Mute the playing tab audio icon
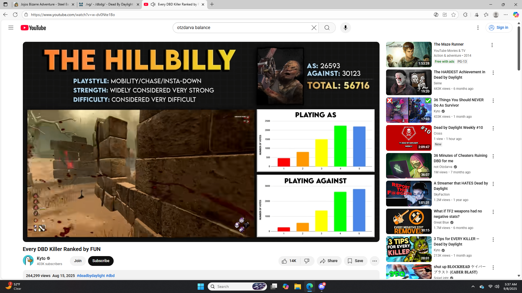Screen dimensions: 522x293 coord(153,4)
